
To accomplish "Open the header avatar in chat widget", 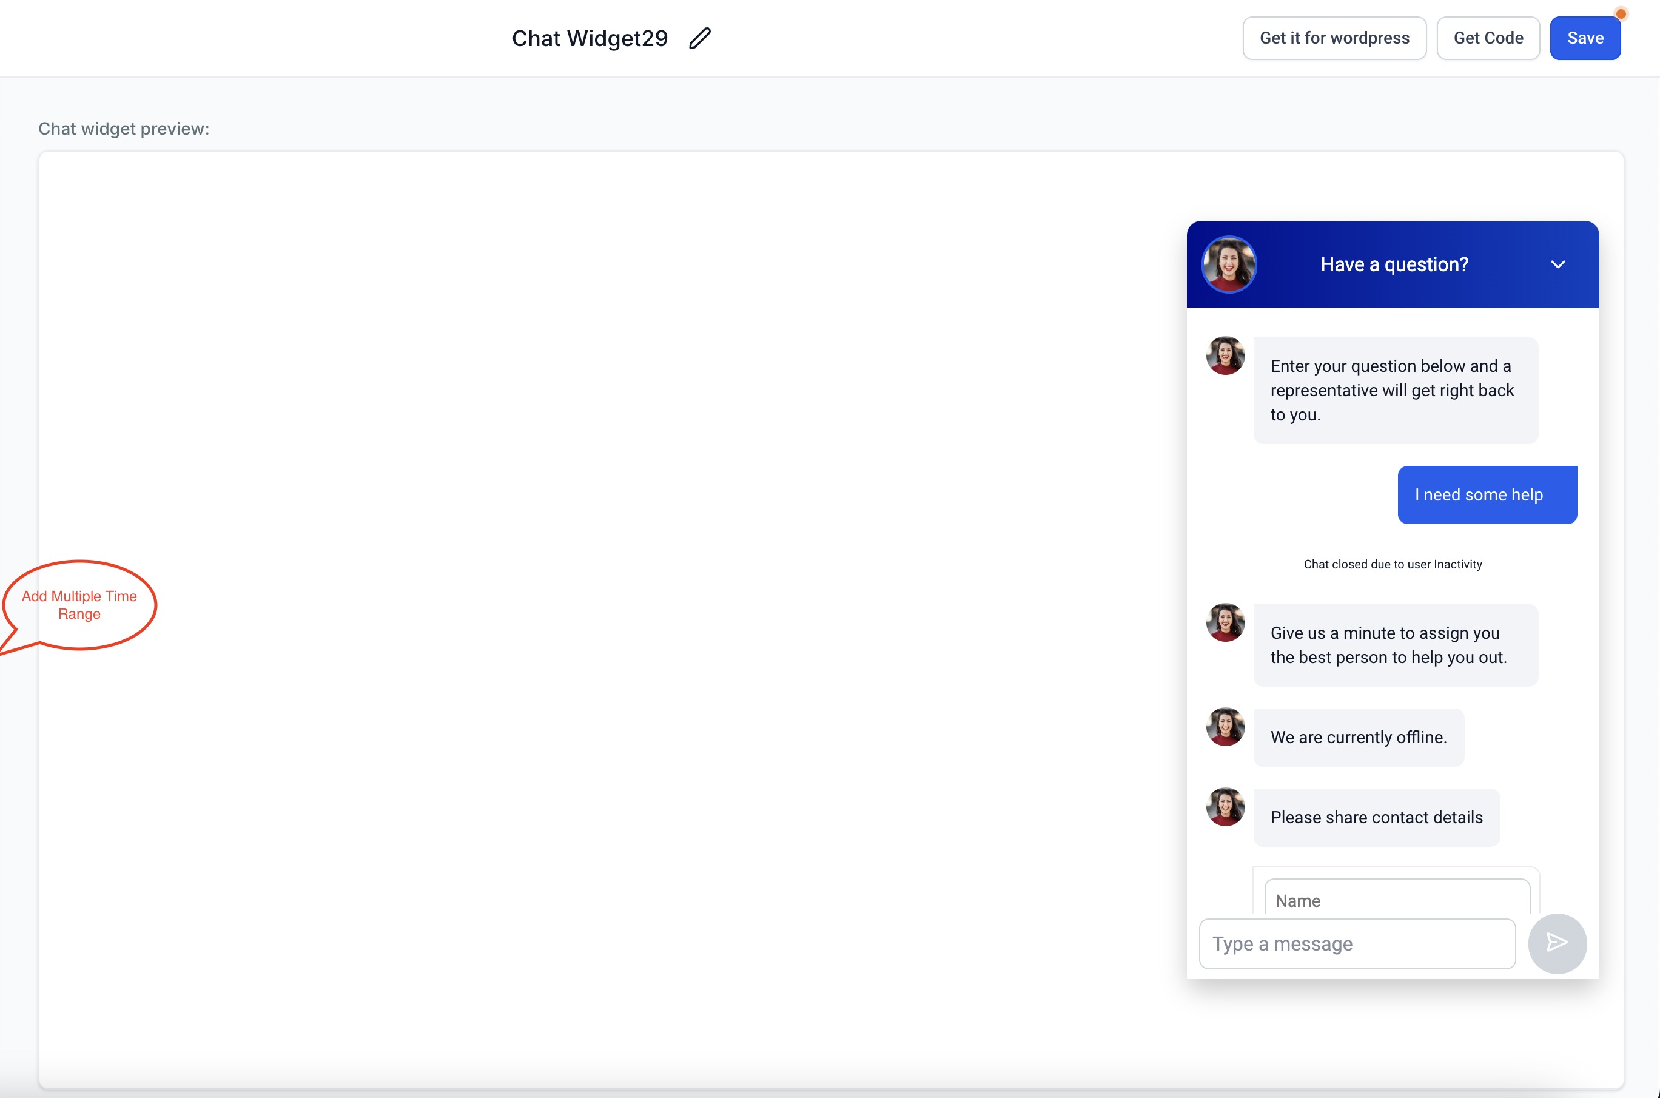I will 1229,264.
